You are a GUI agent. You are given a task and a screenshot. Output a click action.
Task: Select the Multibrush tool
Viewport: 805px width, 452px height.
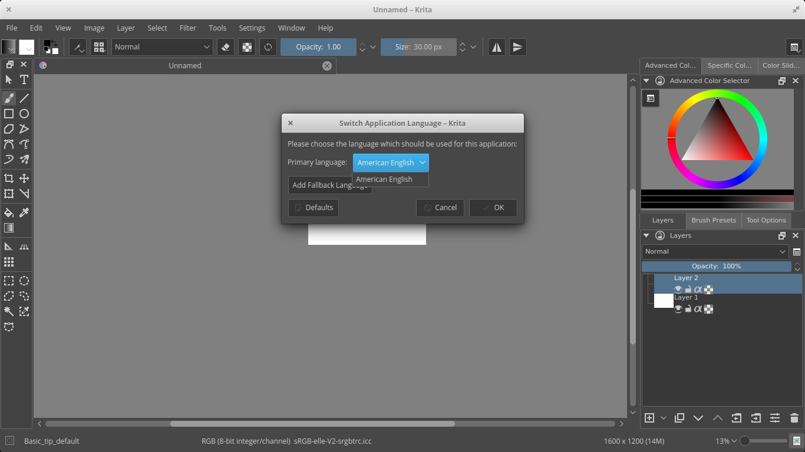24,159
